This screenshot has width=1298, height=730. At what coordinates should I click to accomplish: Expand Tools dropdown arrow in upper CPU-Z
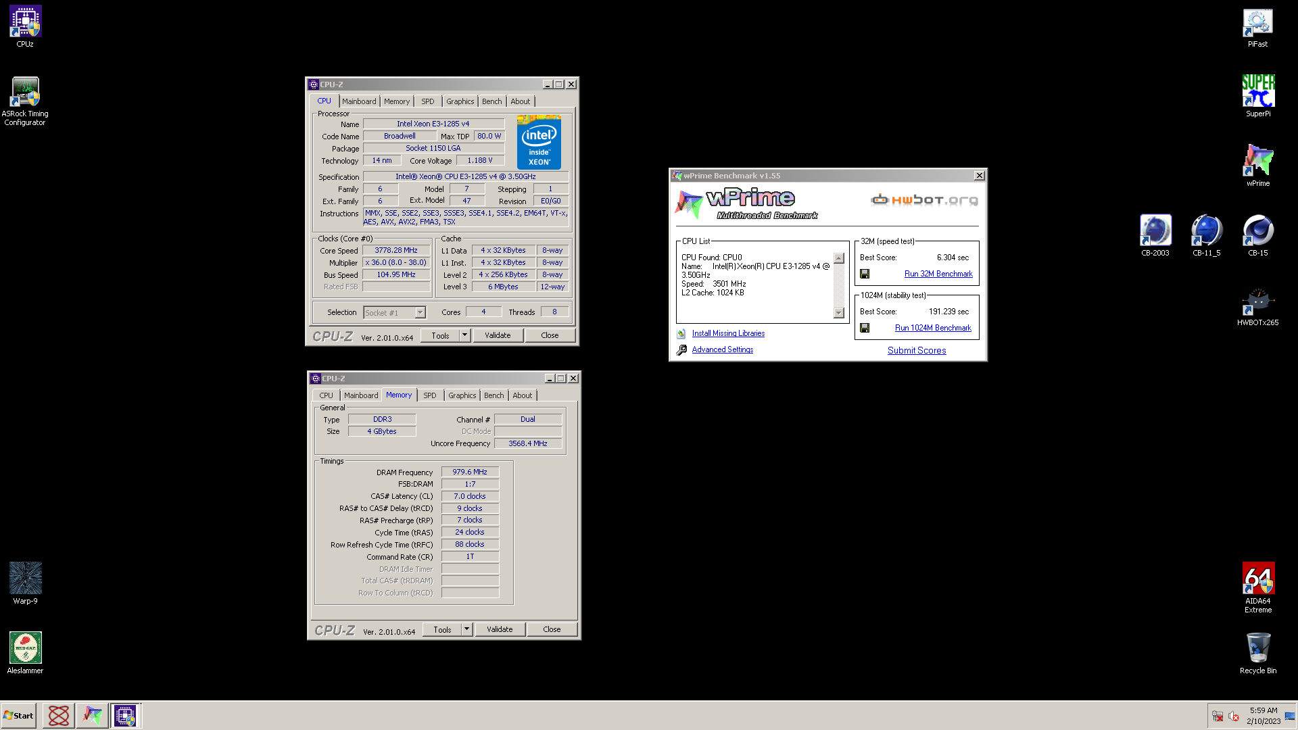(x=464, y=335)
